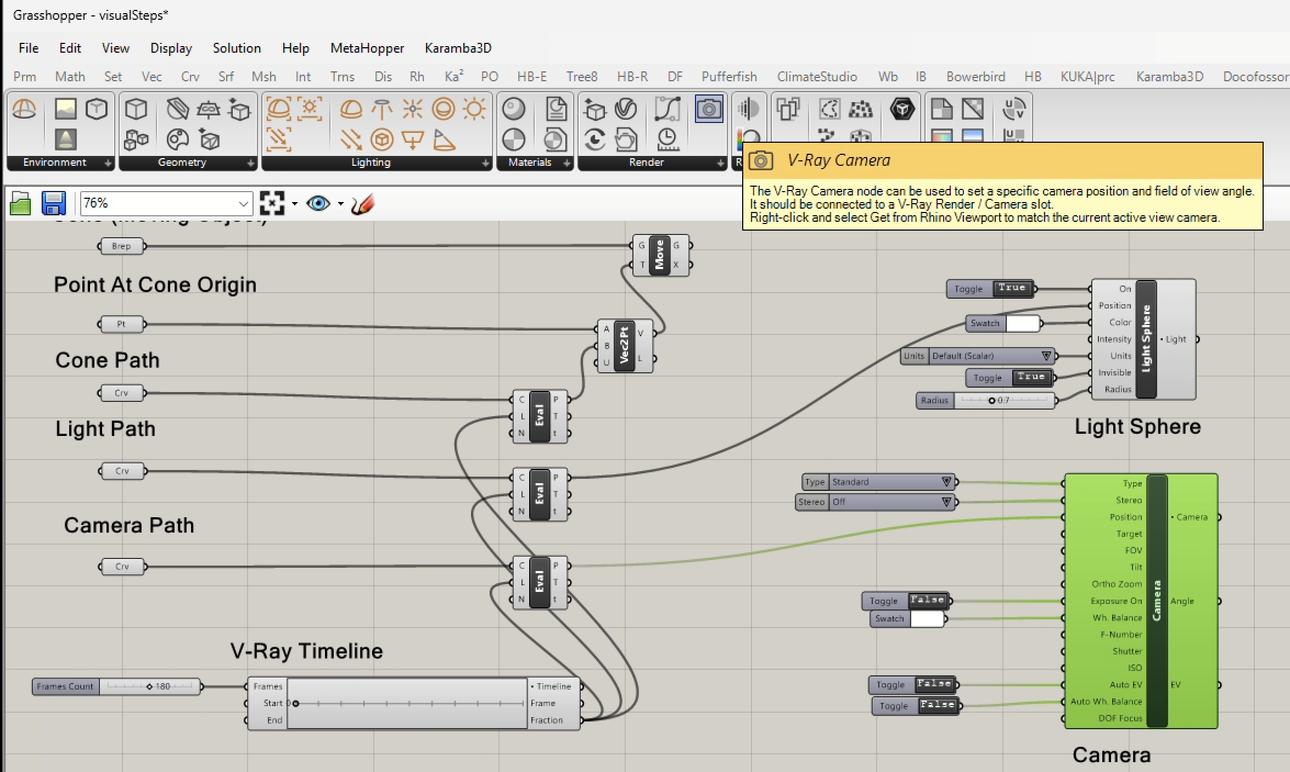Click the Vec2Pt component
The height and width of the screenshot is (772, 1290).
[624, 346]
